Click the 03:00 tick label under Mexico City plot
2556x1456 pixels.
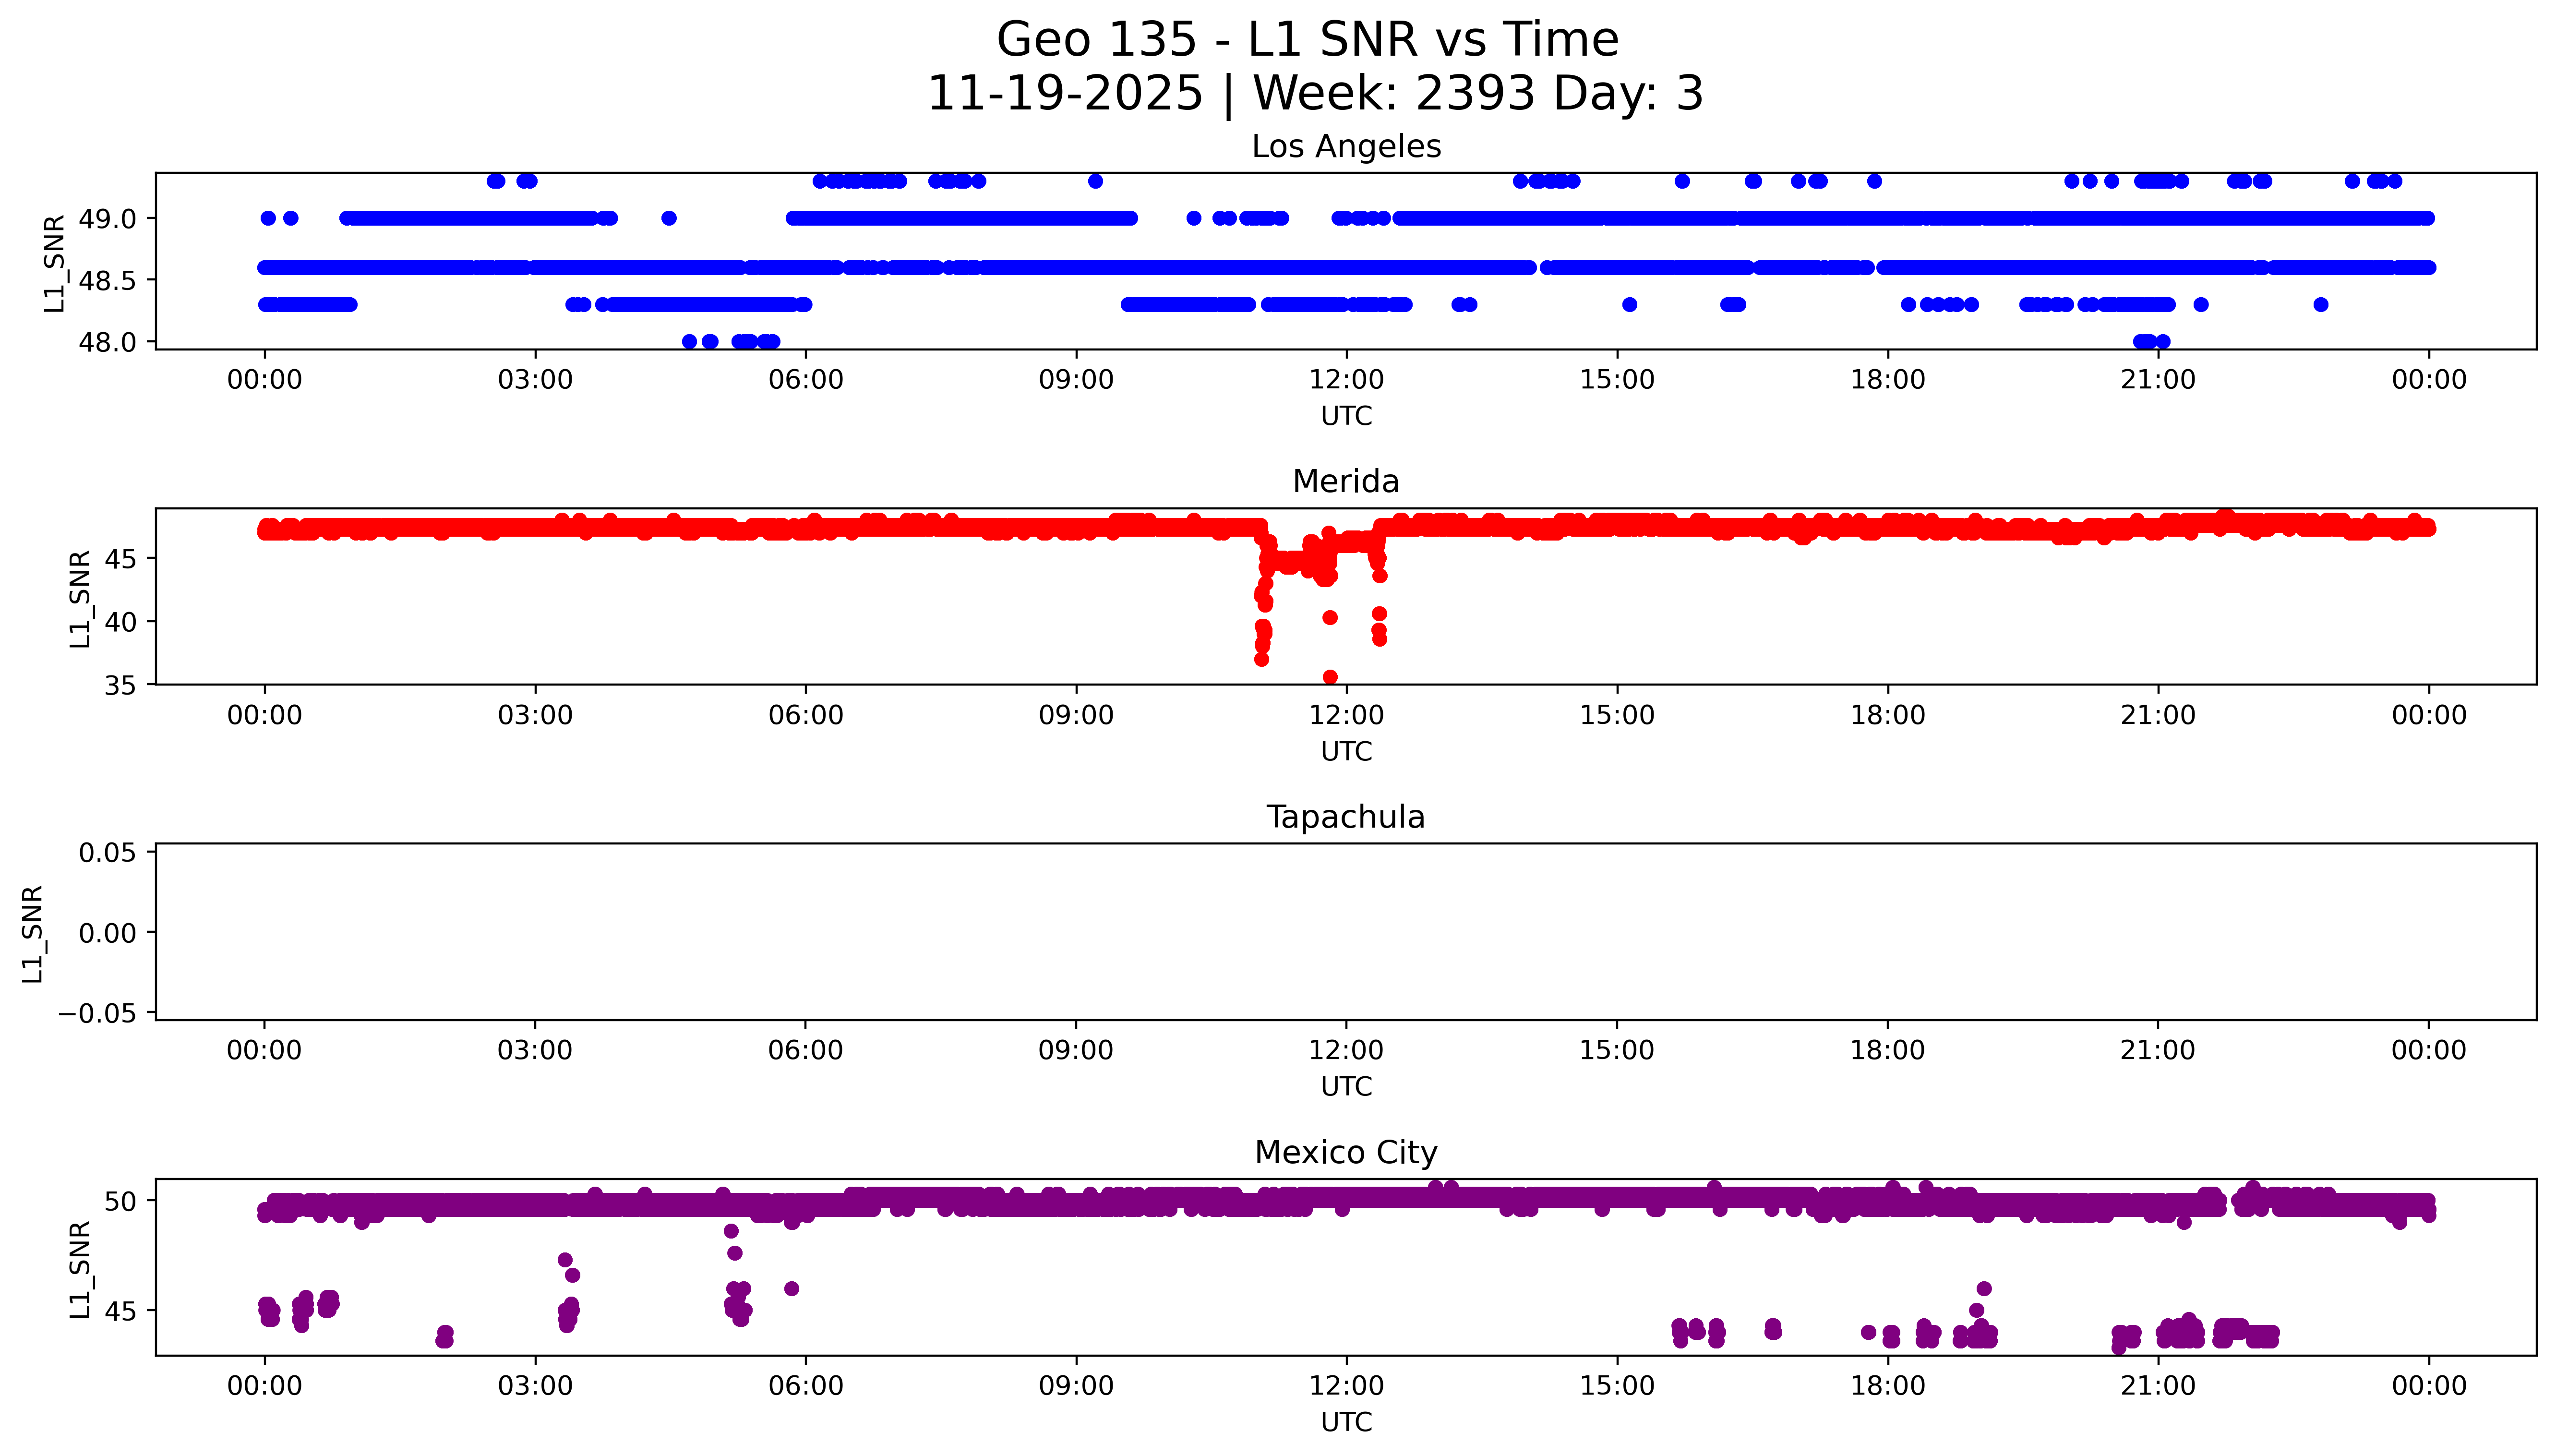point(535,1386)
